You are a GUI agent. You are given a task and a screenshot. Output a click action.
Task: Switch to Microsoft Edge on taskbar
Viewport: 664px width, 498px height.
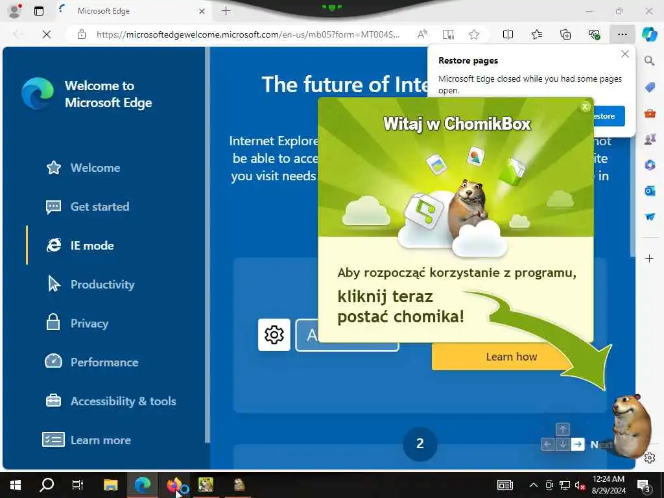143,485
